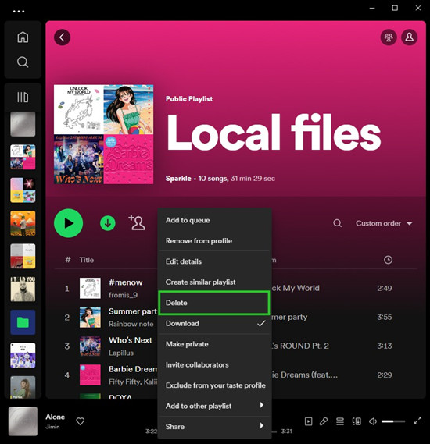
Task: Search within the playlist magnifier
Action: 337,223
